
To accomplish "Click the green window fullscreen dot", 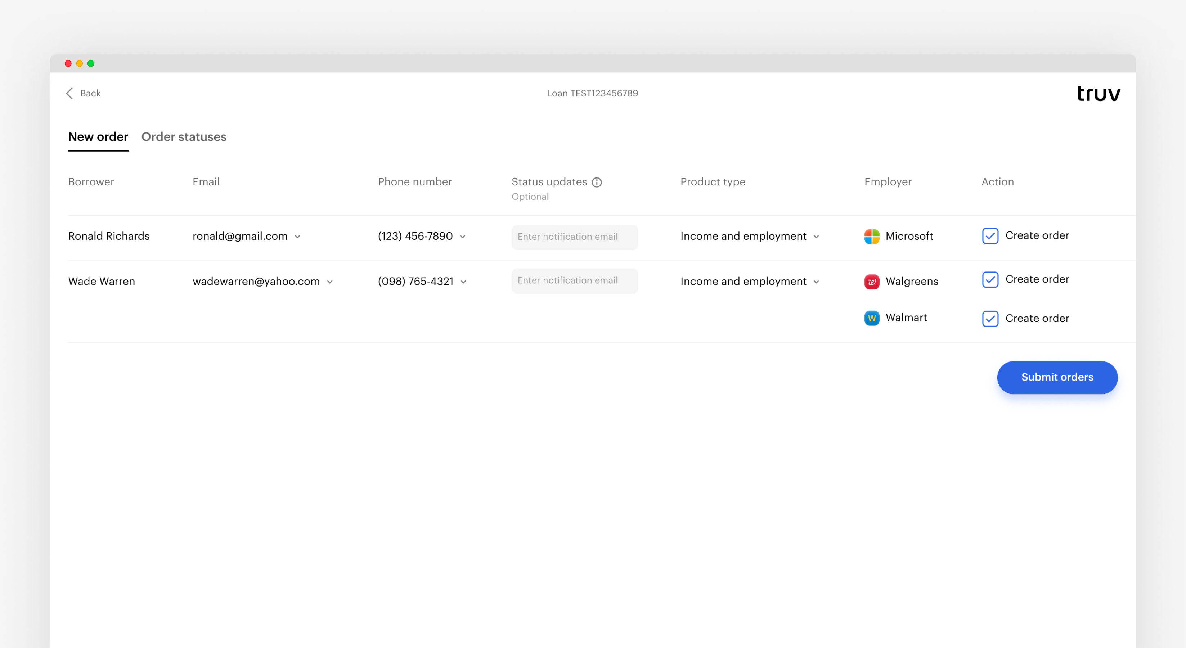I will pyautogui.click(x=91, y=63).
